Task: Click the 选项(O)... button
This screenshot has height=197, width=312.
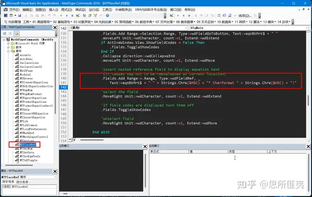Action: (244, 16)
